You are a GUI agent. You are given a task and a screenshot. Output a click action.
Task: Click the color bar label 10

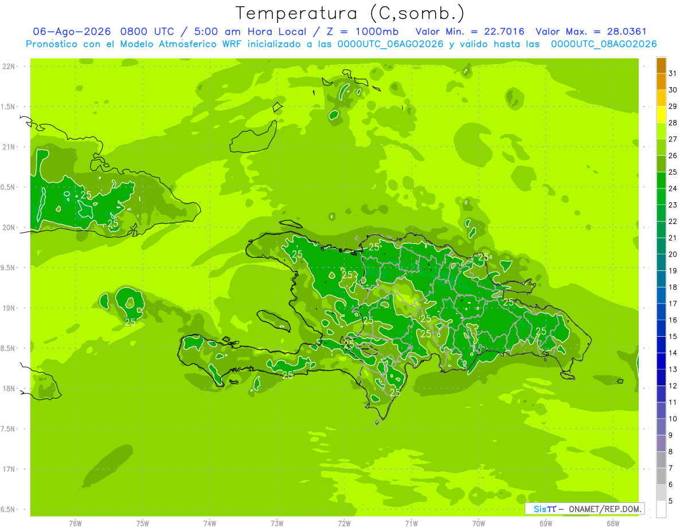click(673, 419)
